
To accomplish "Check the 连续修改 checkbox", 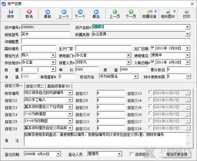I will point(132,154).
